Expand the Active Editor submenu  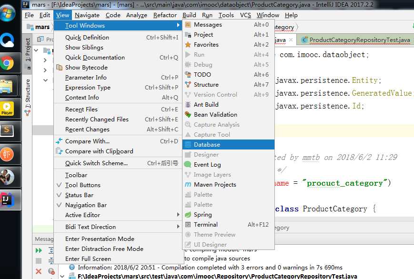(118, 215)
